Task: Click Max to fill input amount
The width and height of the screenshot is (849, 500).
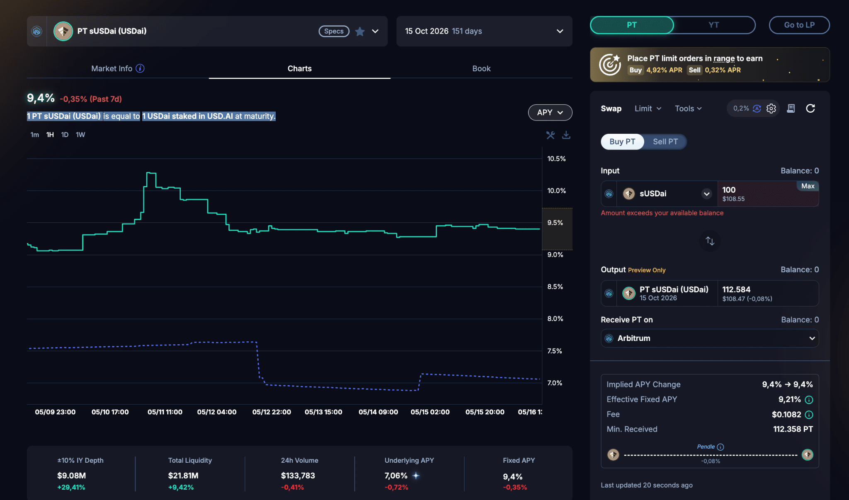Action: pos(808,186)
